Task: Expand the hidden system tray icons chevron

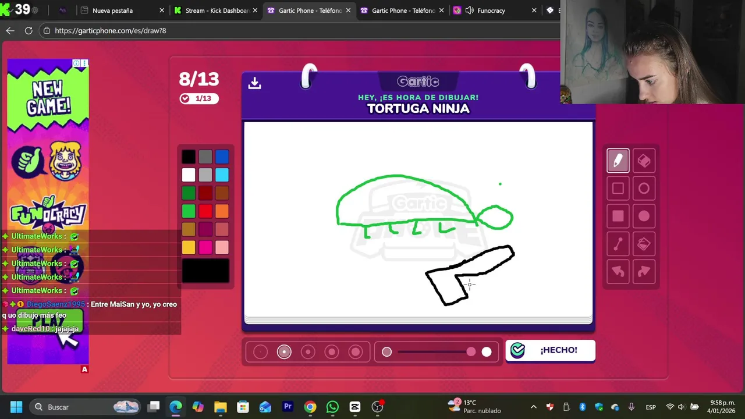Action: [x=533, y=407]
